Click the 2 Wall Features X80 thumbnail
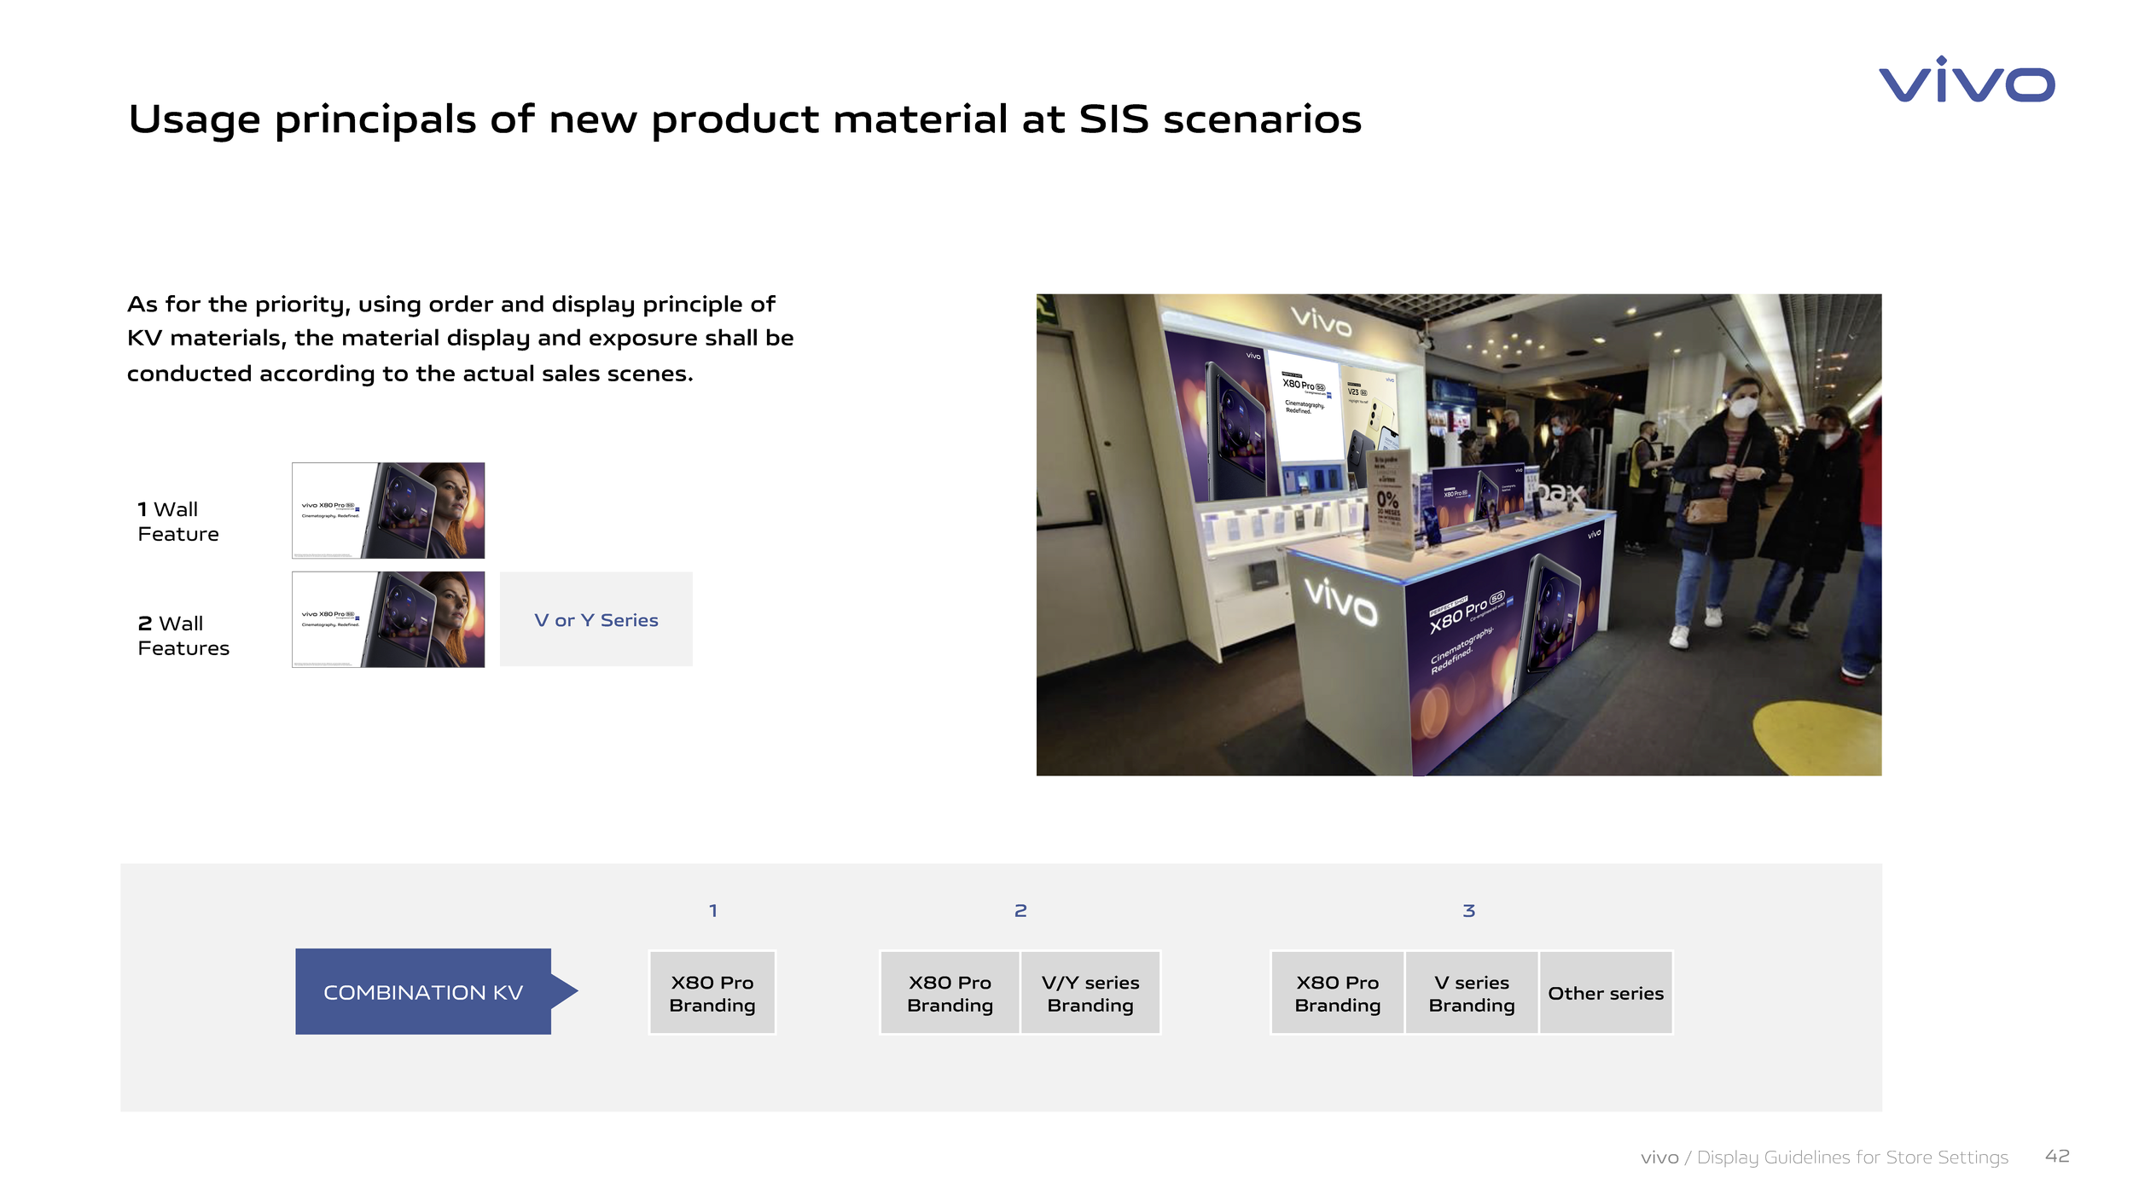Image resolution: width=2133 pixels, height=1201 pixels. (x=388, y=619)
